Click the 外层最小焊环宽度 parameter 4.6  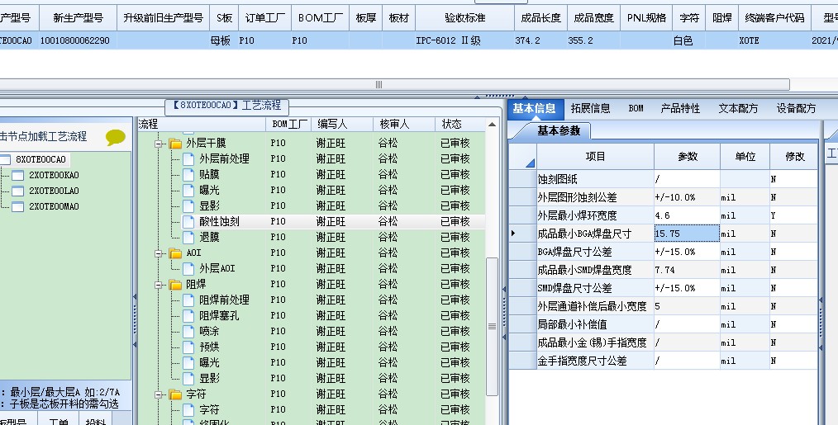687,215
